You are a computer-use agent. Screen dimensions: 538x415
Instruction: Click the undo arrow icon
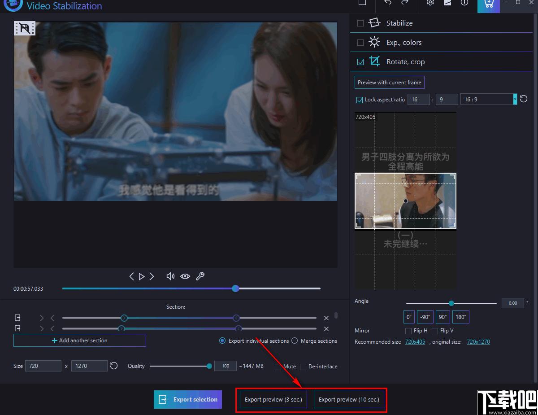[x=388, y=3]
